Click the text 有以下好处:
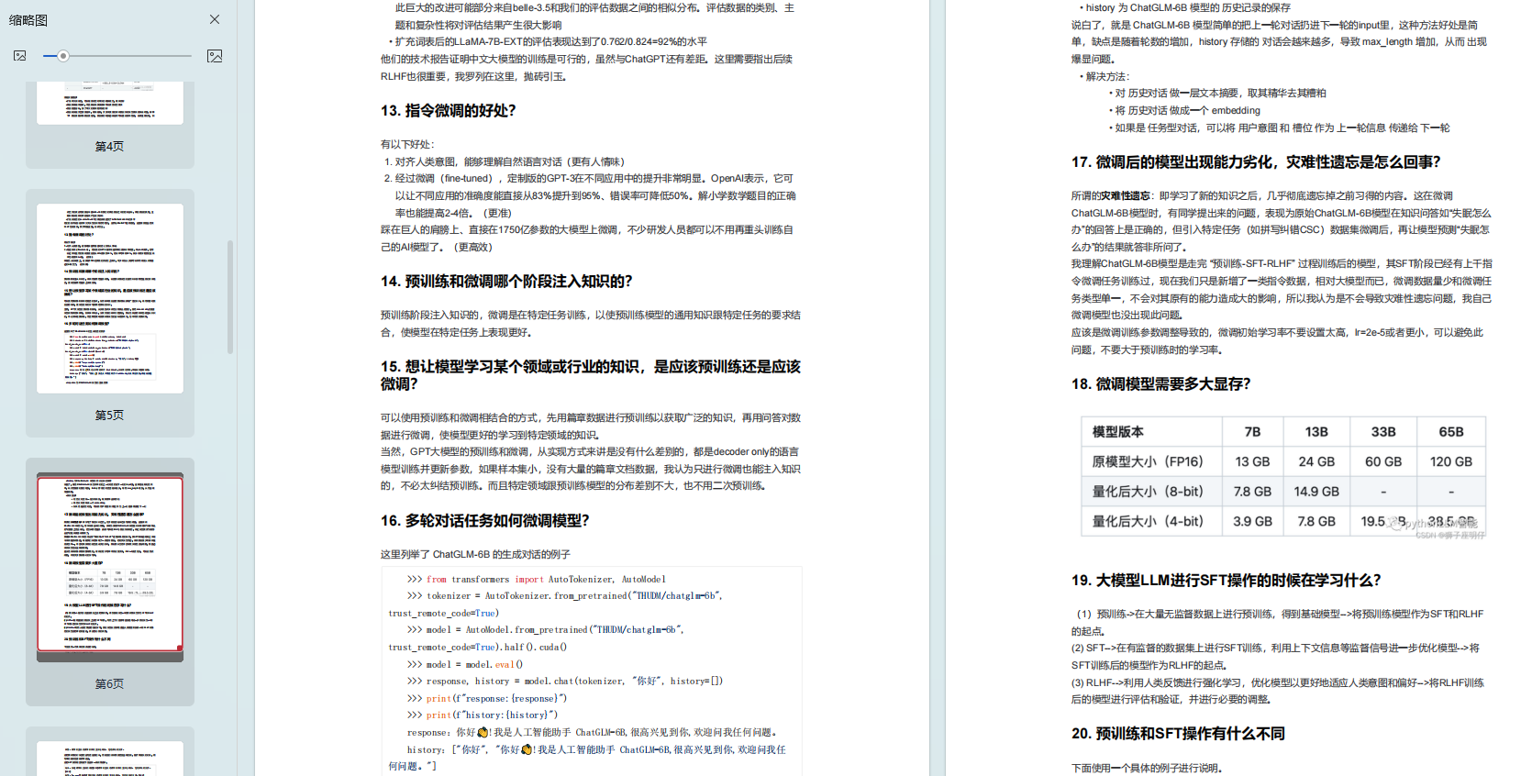The width and height of the screenshot is (1532, 776). pos(407,145)
